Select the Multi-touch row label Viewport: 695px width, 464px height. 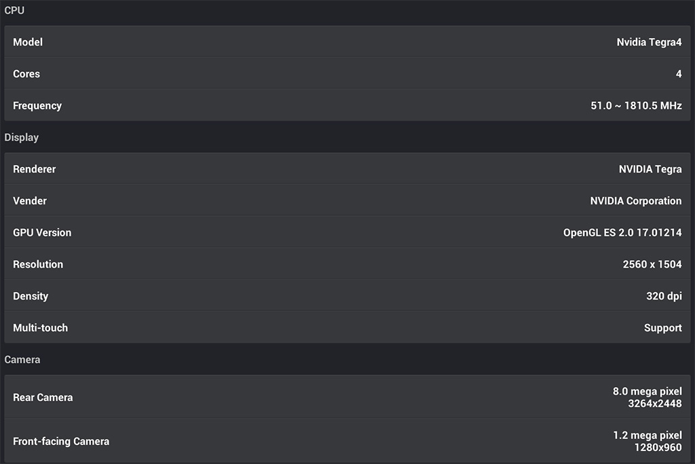coord(41,328)
